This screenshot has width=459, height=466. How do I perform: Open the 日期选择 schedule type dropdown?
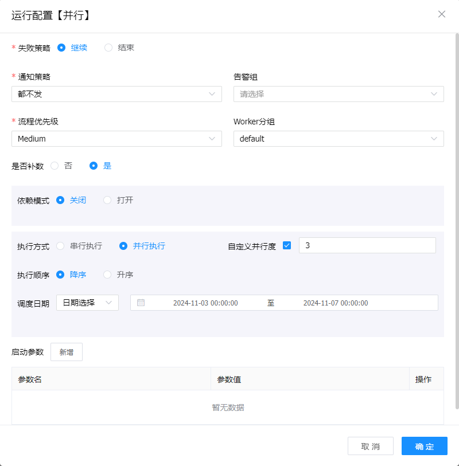click(x=87, y=303)
